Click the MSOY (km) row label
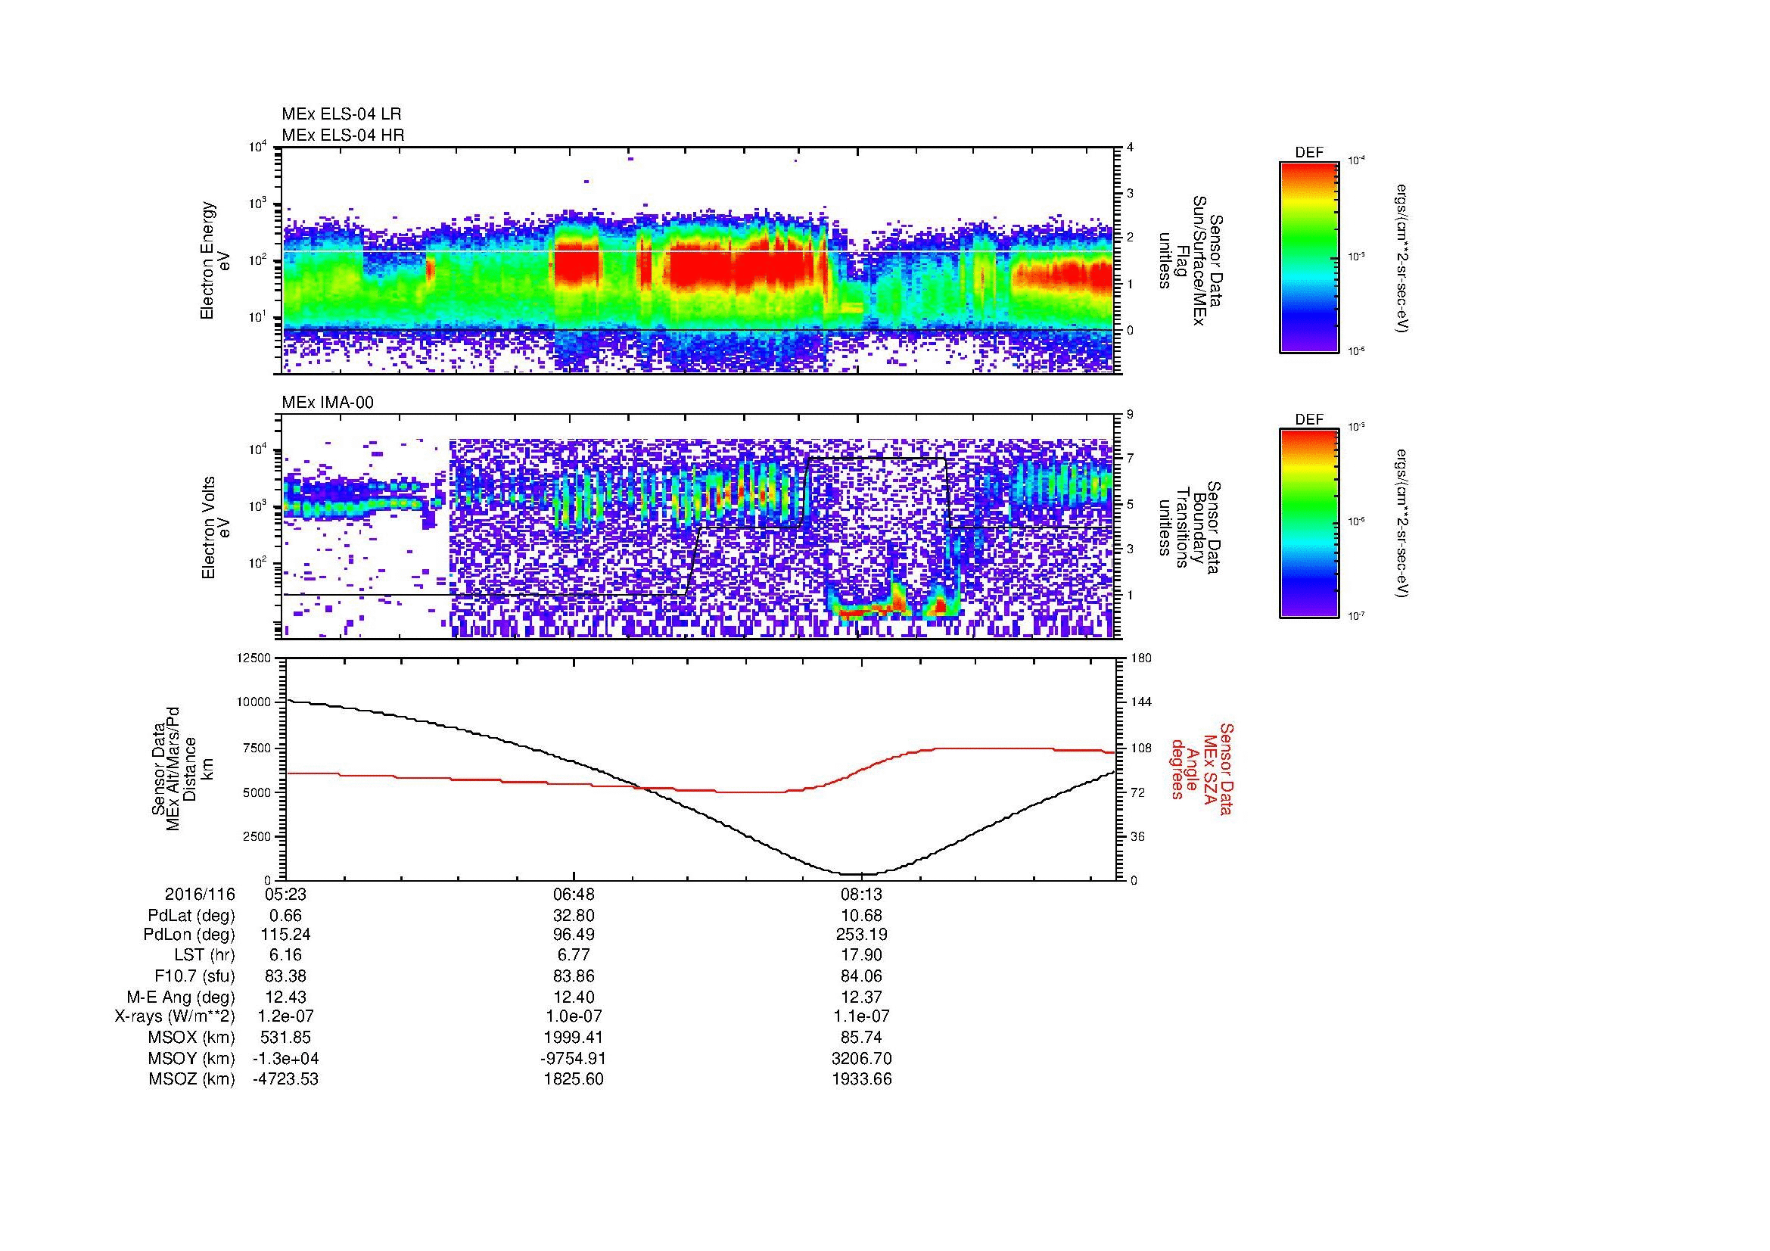1770x1251 pixels. click(192, 1058)
